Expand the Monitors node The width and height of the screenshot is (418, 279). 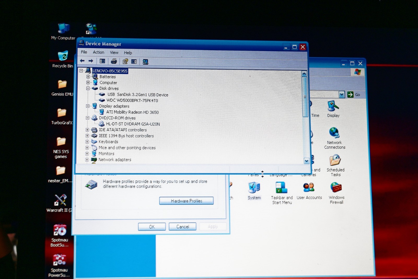(x=87, y=154)
